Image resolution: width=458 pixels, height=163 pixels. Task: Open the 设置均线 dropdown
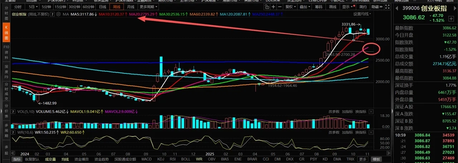pos(362,14)
